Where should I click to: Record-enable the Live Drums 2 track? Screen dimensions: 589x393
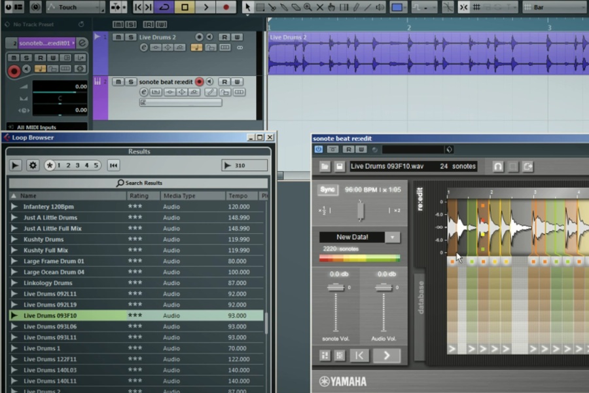tap(199, 37)
